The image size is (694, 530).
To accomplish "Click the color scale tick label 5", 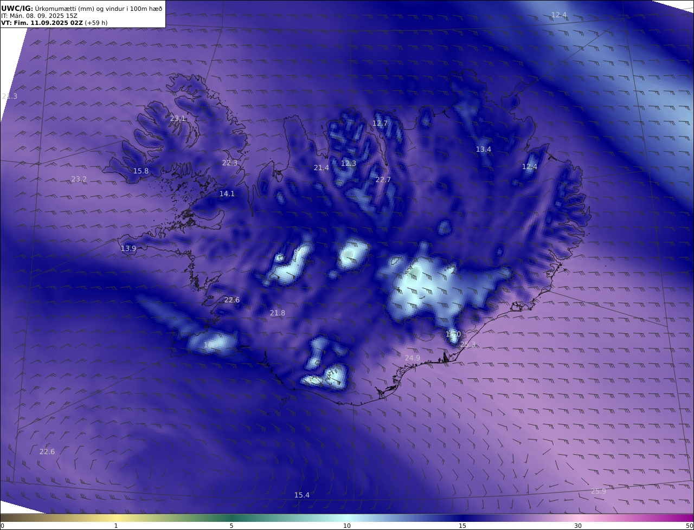I will point(232,526).
